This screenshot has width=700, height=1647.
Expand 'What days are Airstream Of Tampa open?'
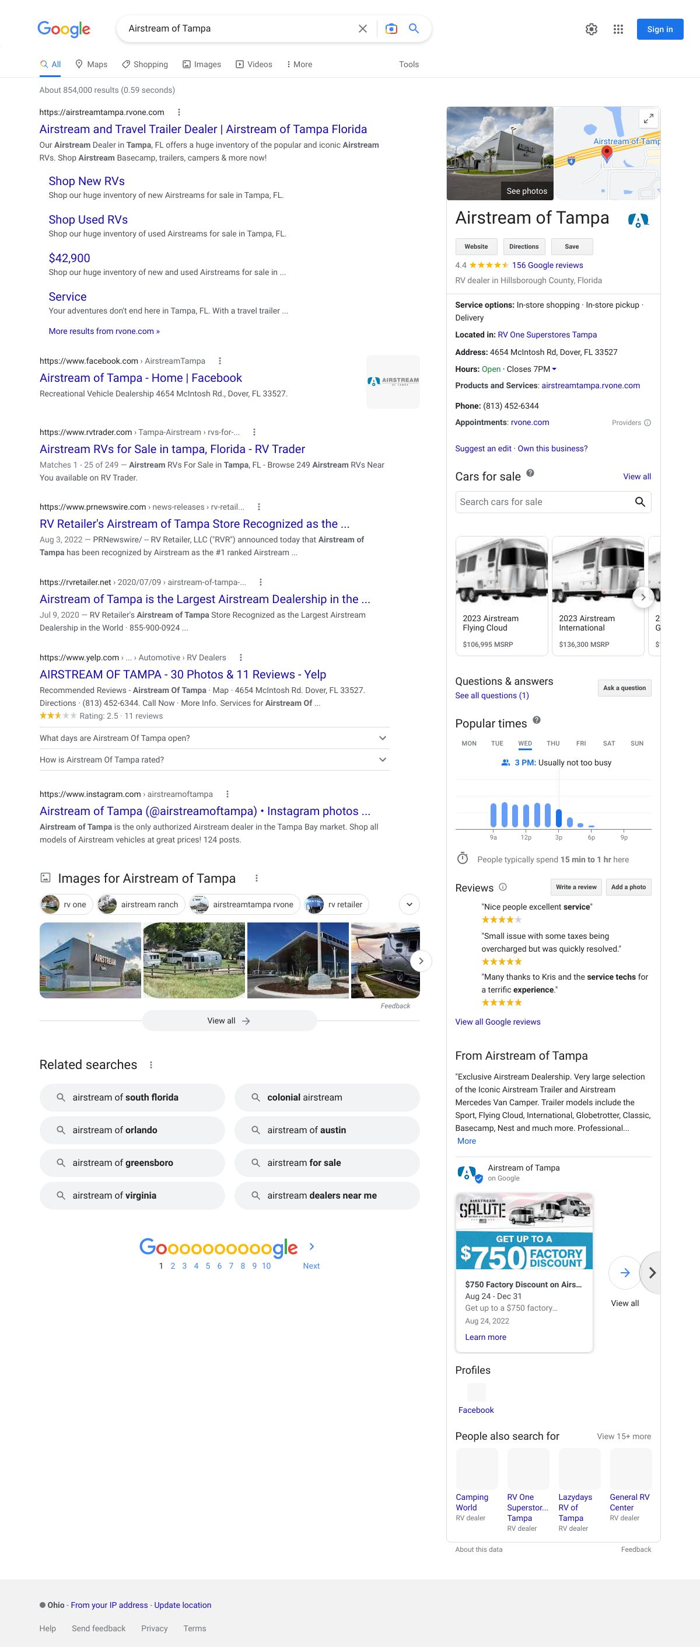(x=215, y=738)
